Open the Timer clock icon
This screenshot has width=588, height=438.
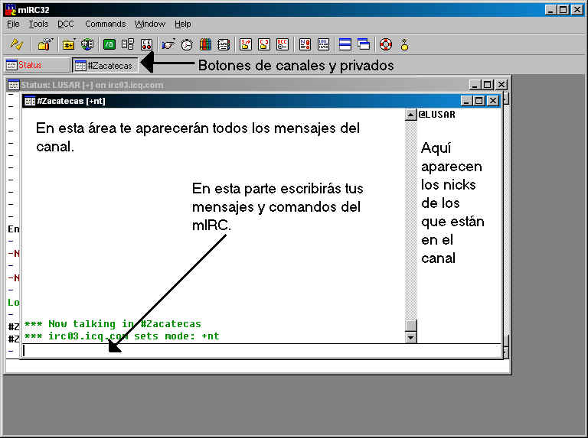[x=187, y=44]
